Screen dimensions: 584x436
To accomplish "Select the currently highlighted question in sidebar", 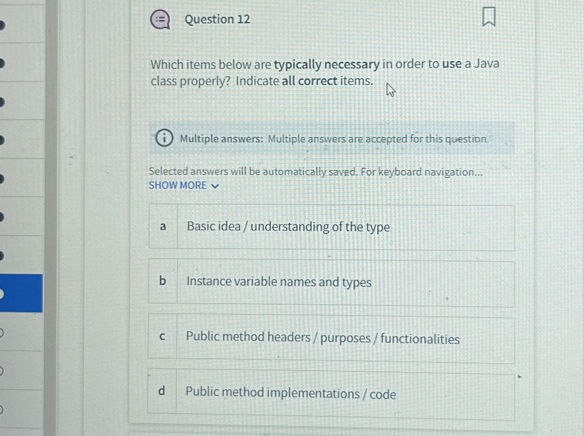I will pos(21,293).
